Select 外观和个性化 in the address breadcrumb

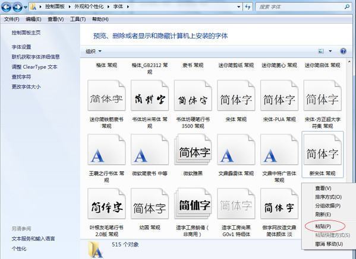[89, 7]
